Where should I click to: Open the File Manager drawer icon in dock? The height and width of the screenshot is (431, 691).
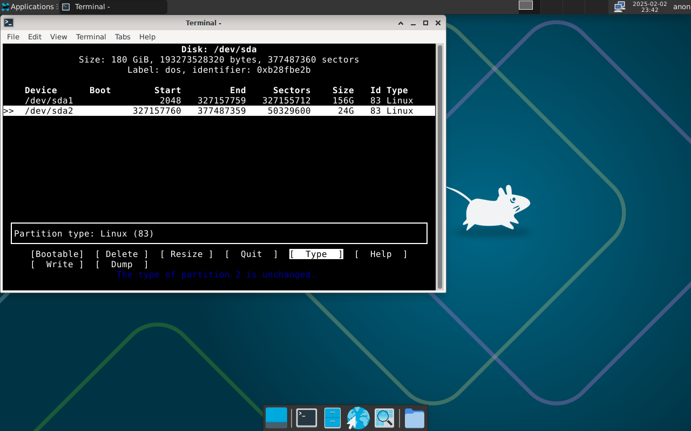coord(333,418)
